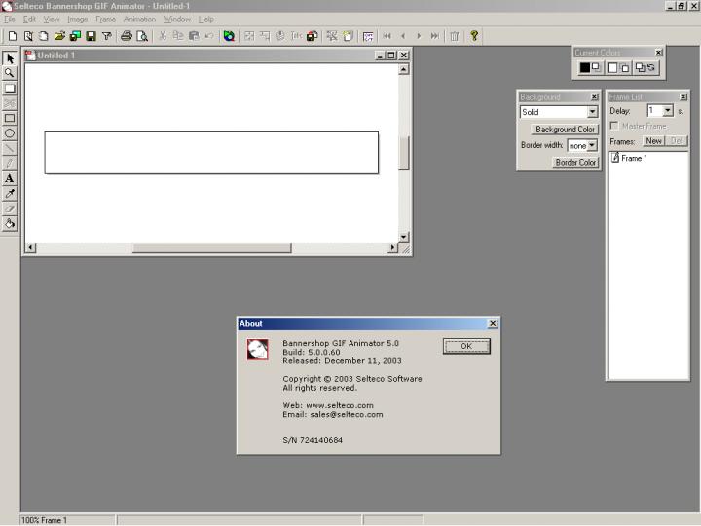Click the save disk icon

pos(91,36)
